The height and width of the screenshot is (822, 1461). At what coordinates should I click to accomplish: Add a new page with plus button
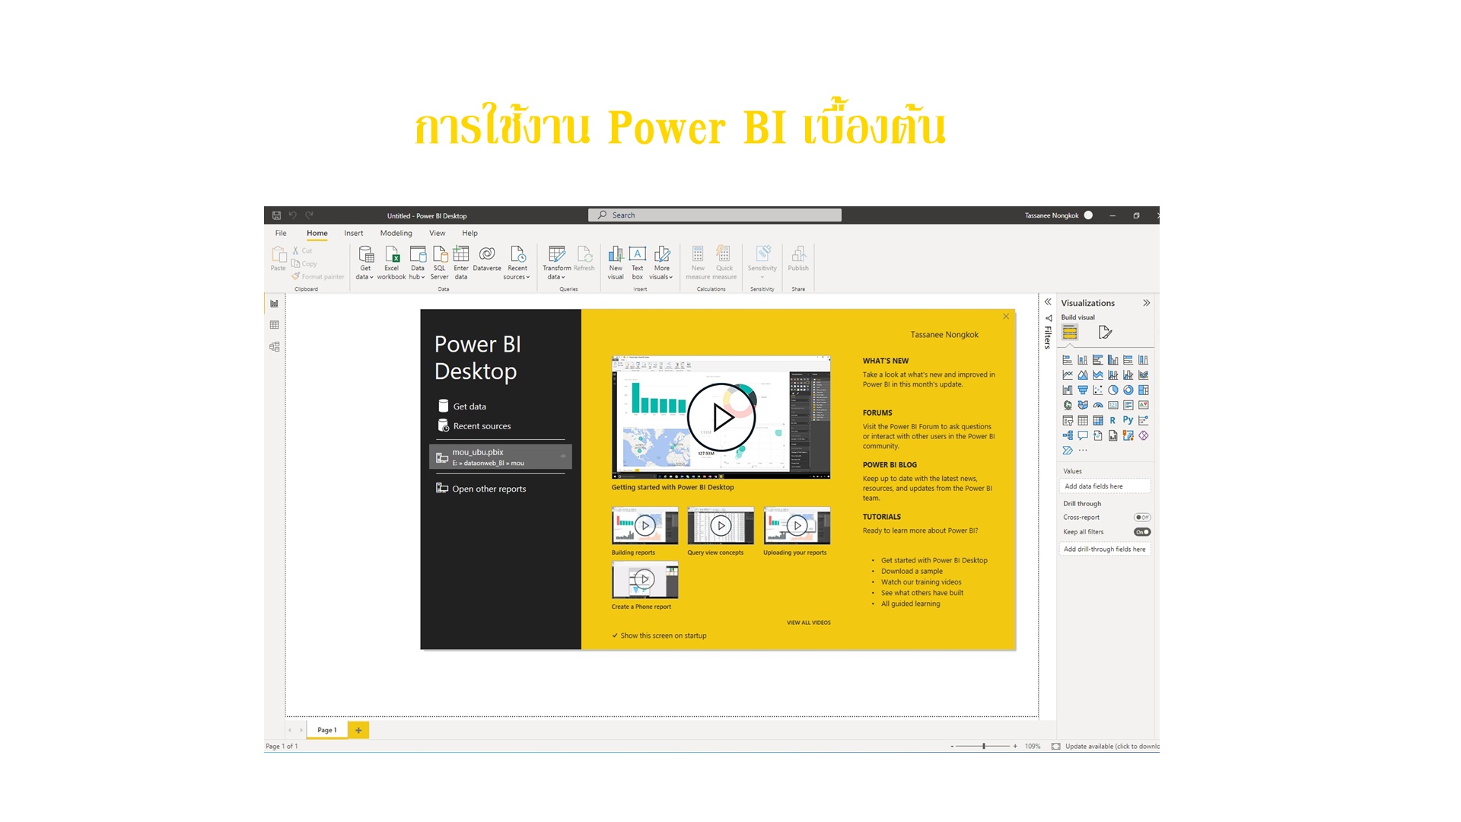(358, 730)
